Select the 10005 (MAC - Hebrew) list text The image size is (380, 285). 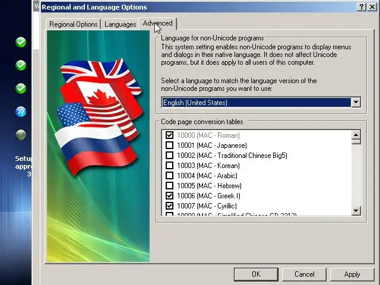(x=209, y=186)
